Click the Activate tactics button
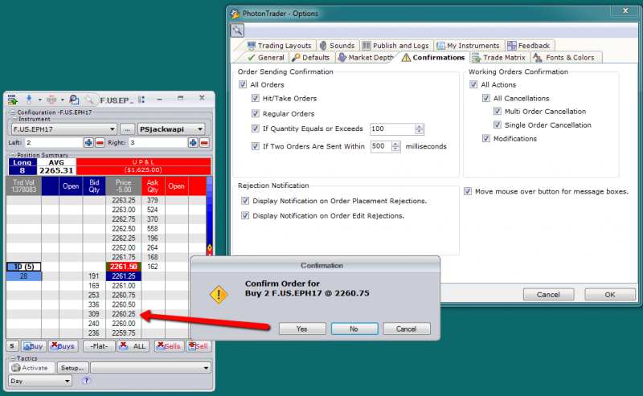This screenshot has width=643, height=396. [x=31, y=368]
